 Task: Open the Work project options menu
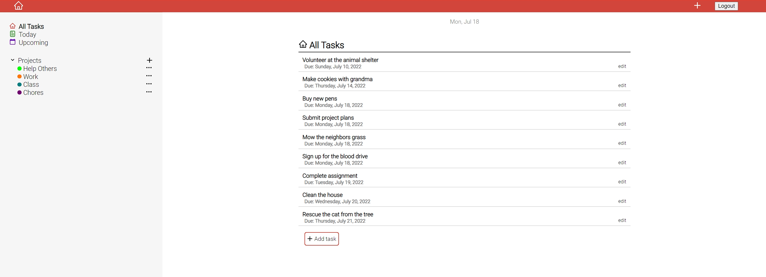click(149, 76)
